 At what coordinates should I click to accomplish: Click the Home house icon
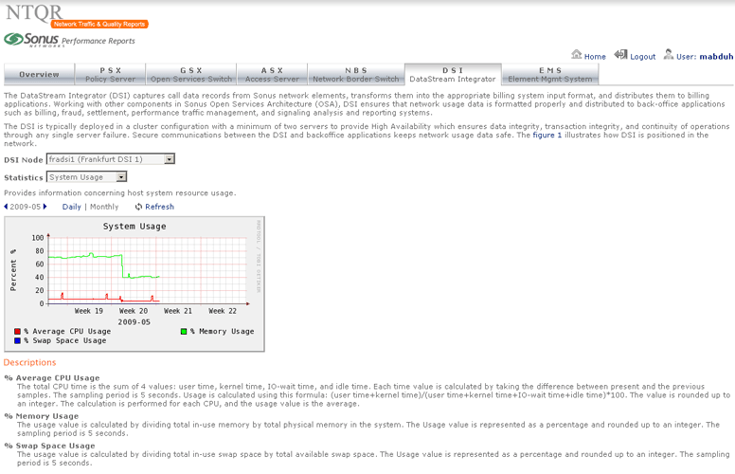pos(576,54)
